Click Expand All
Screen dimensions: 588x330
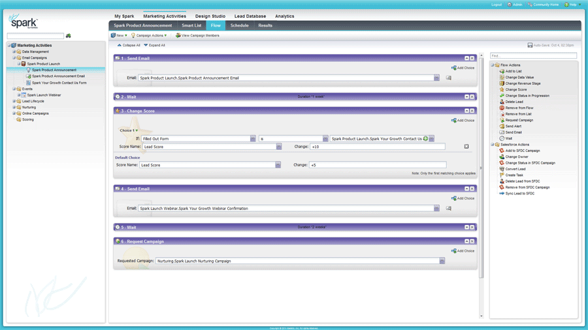154,45
